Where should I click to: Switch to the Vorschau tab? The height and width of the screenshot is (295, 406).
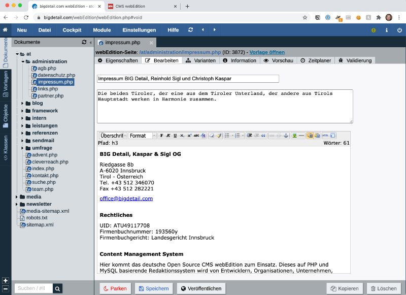279,60
